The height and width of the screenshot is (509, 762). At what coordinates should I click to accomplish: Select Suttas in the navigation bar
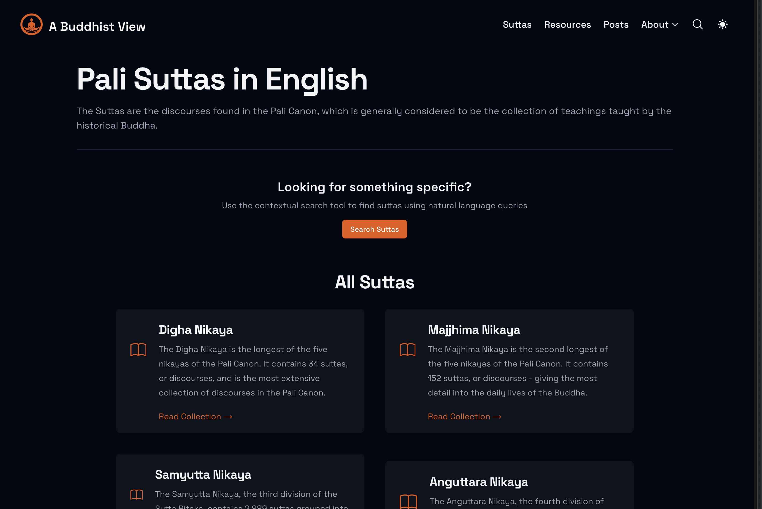point(517,24)
